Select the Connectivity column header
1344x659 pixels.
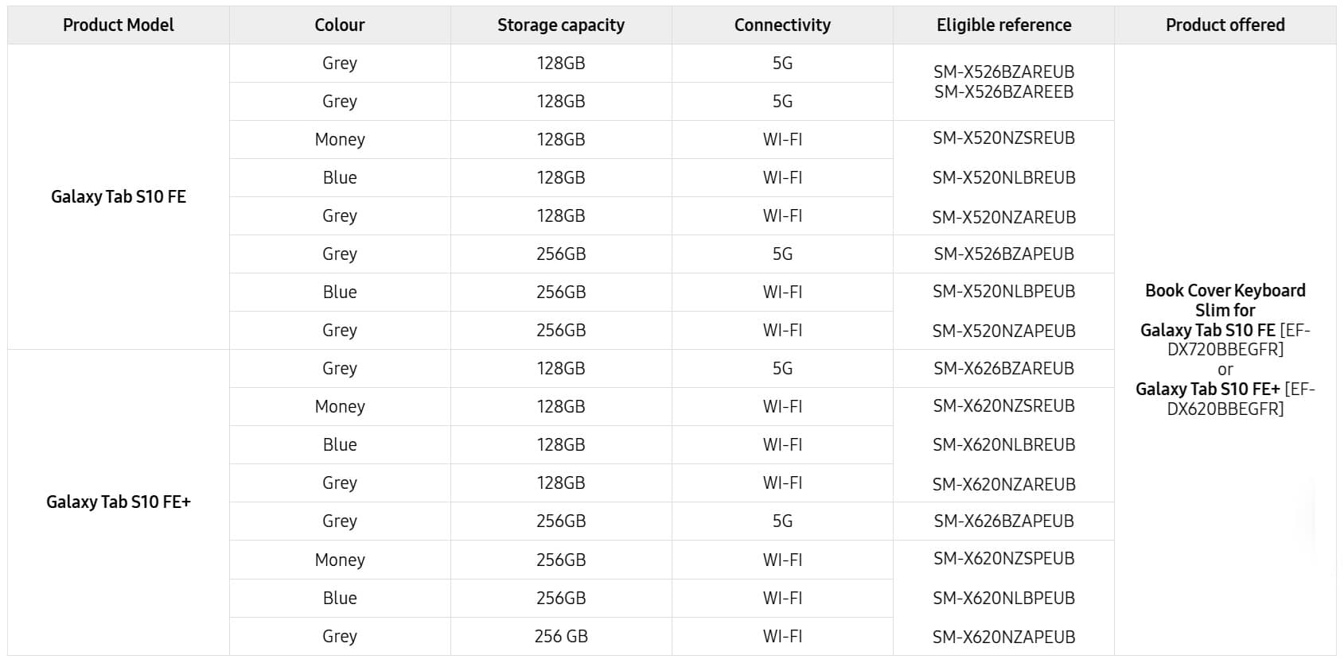(x=782, y=25)
